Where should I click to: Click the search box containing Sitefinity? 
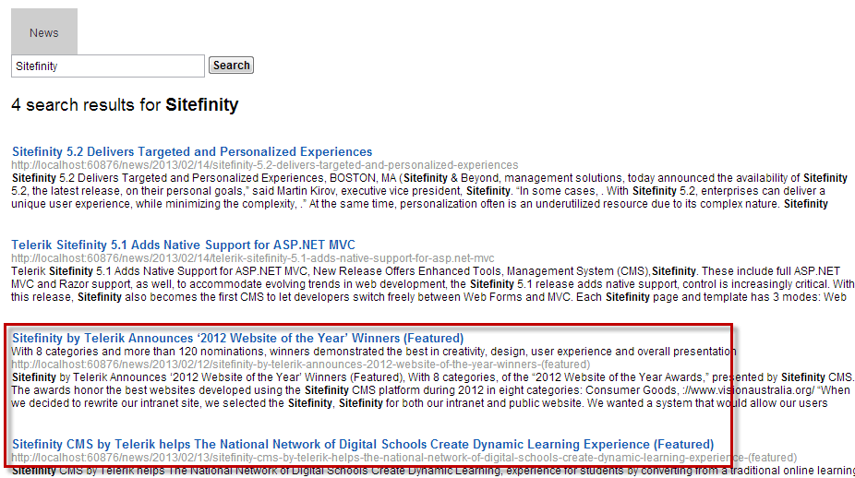pyautogui.click(x=108, y=66)
